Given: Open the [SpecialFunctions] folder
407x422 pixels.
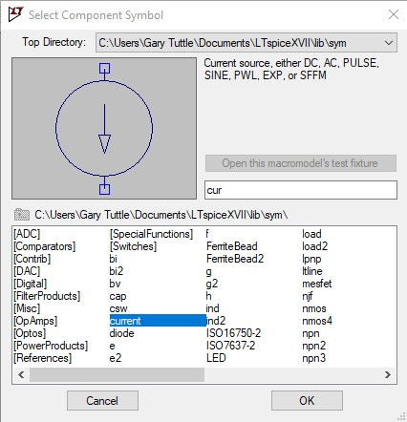Looking at the screenshot, I should click(151, 234).
